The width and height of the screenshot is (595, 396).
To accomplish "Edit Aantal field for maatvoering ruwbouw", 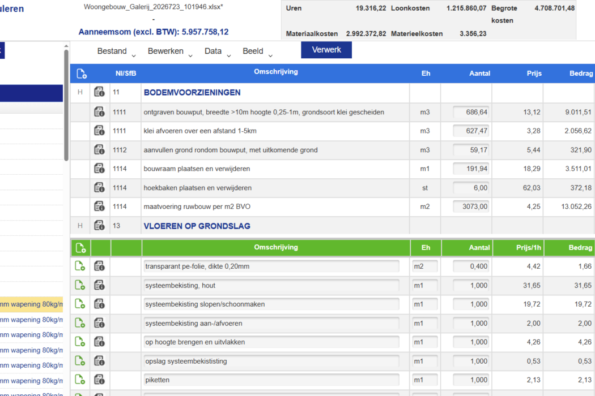I will (x=470, y=206).
